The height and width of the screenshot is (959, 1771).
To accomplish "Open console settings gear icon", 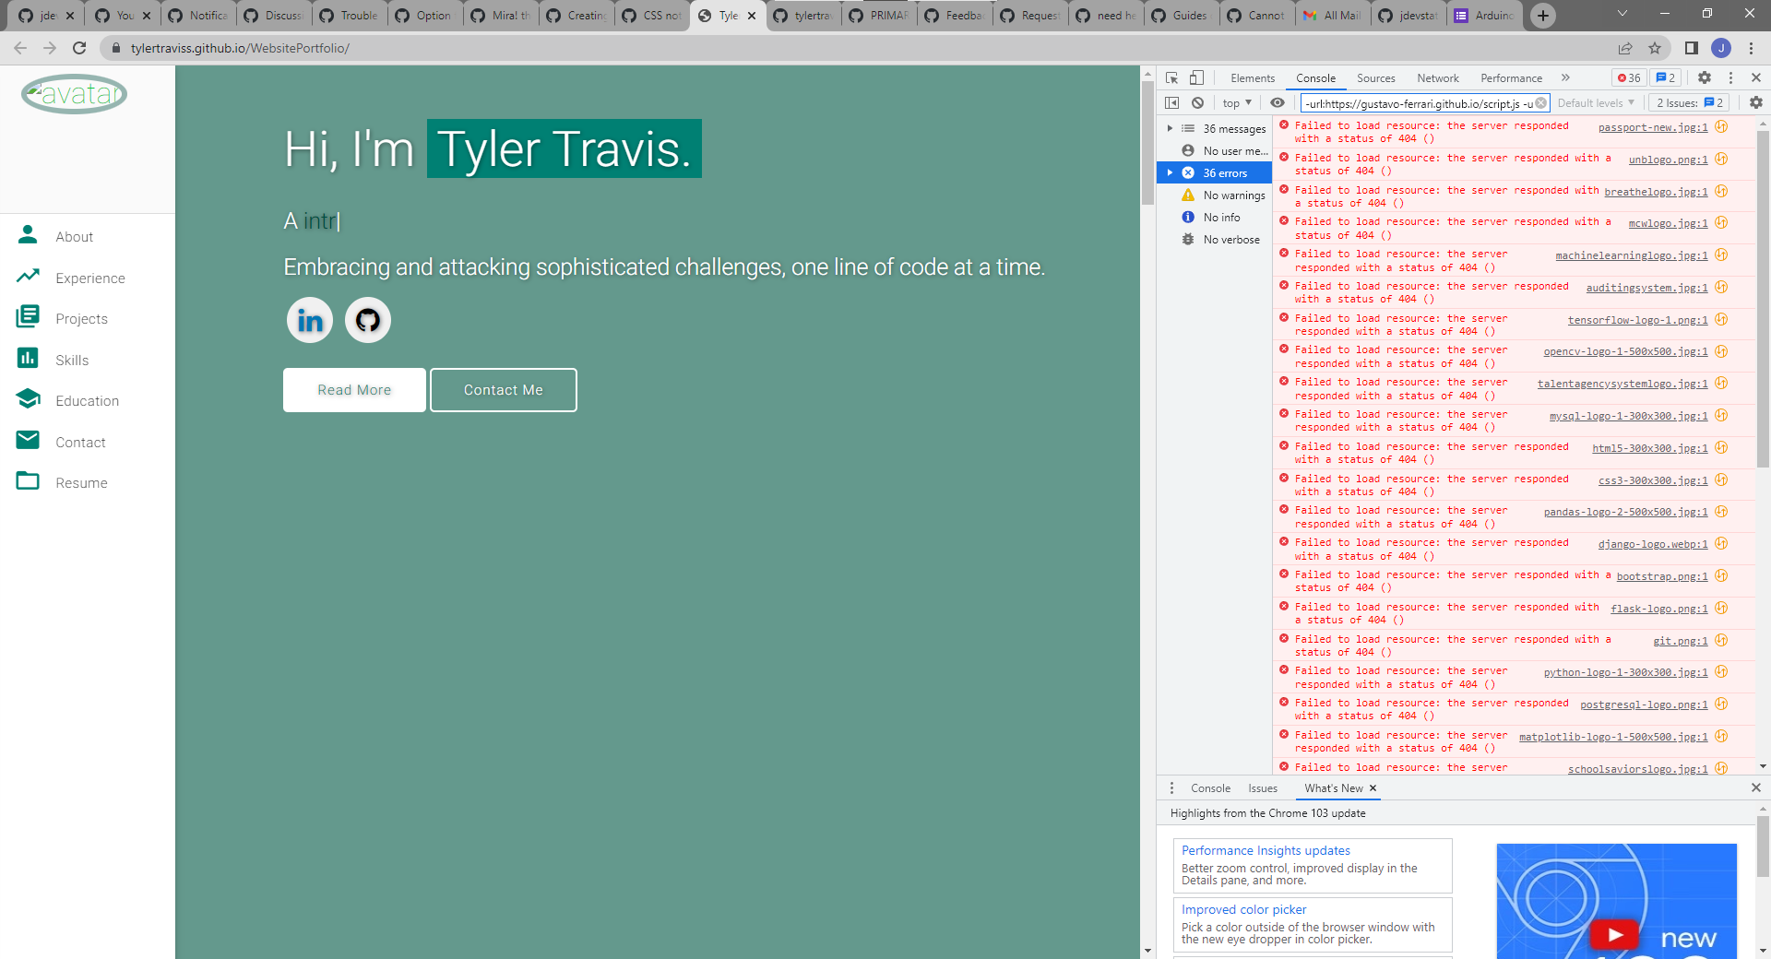I will pos(1756,103).
